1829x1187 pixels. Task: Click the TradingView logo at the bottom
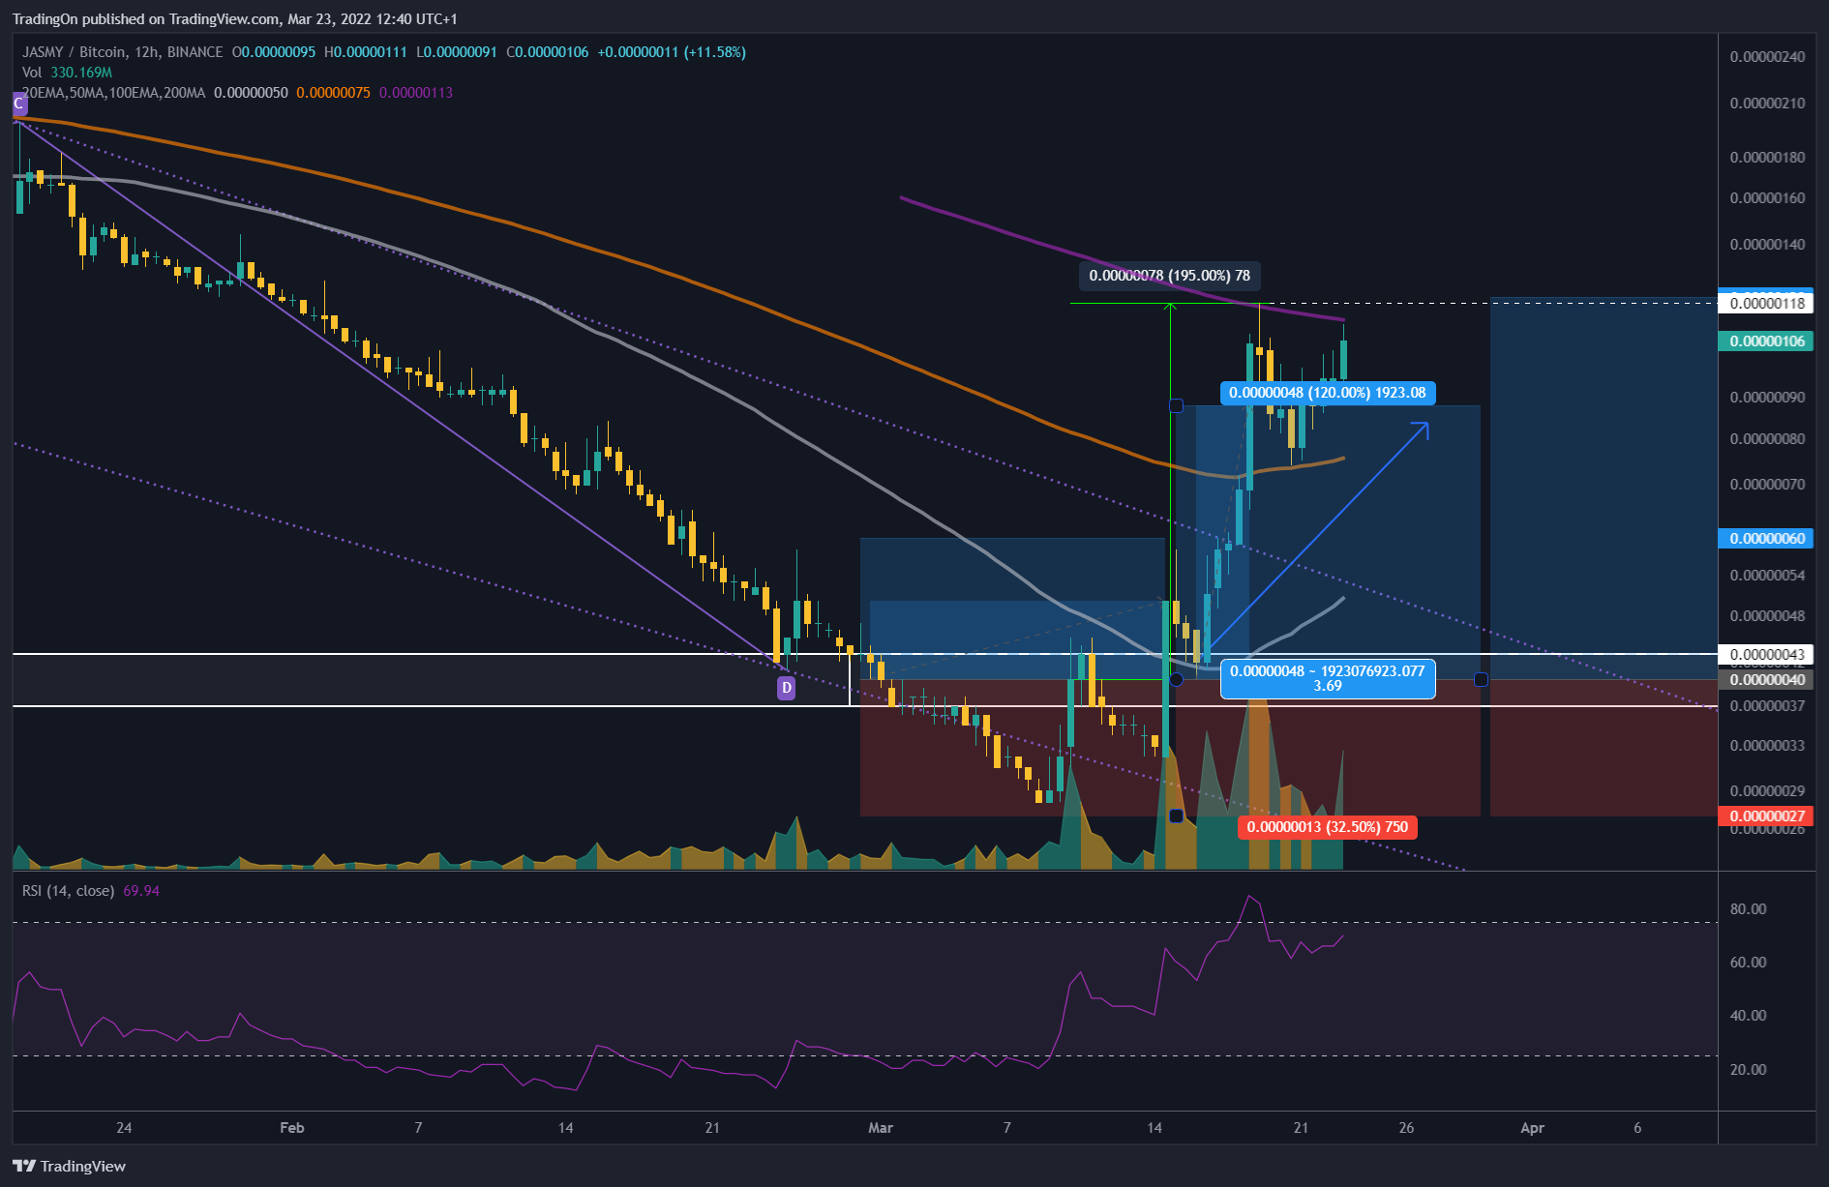coord(70,1166)
